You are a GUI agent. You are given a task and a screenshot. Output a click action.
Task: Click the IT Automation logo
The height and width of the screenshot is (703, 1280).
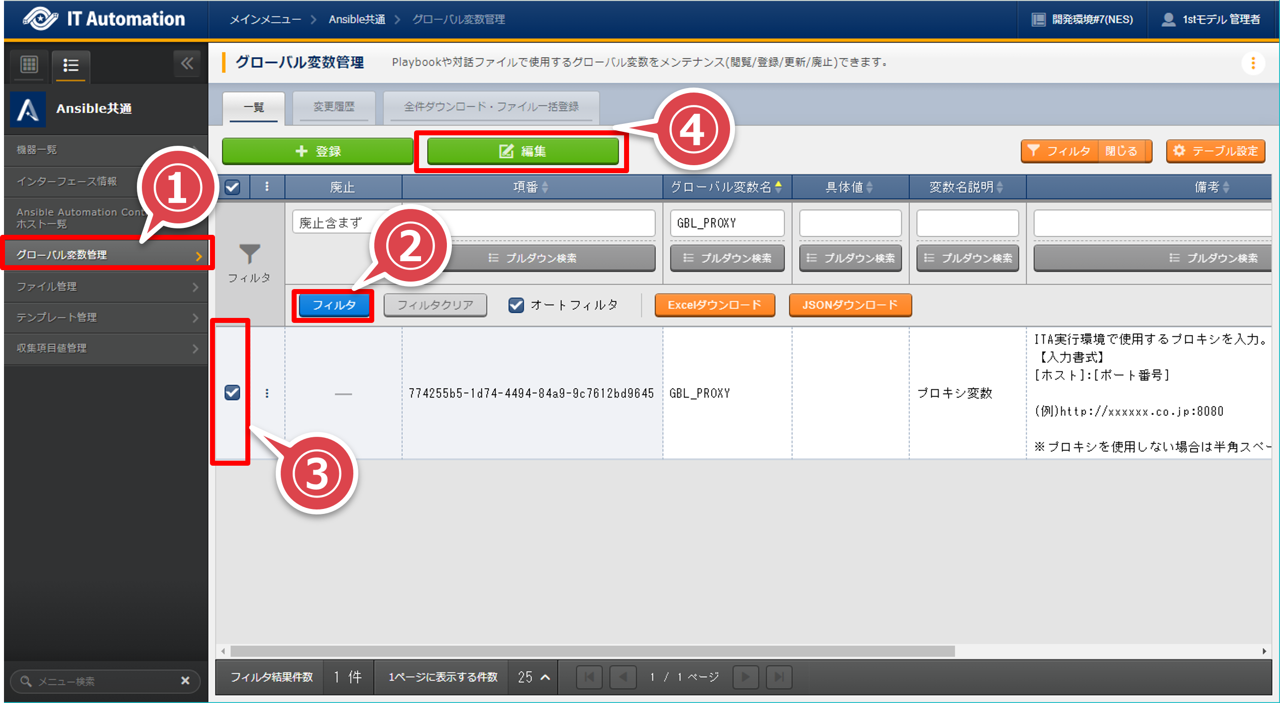click(41, 19)
